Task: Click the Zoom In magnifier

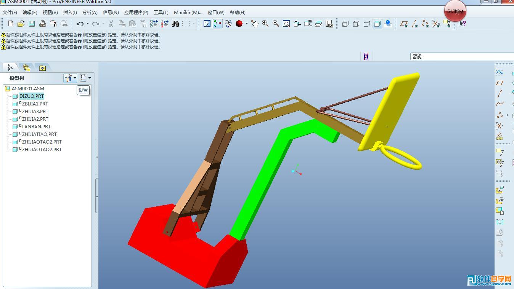Action: tap(265, 24)
